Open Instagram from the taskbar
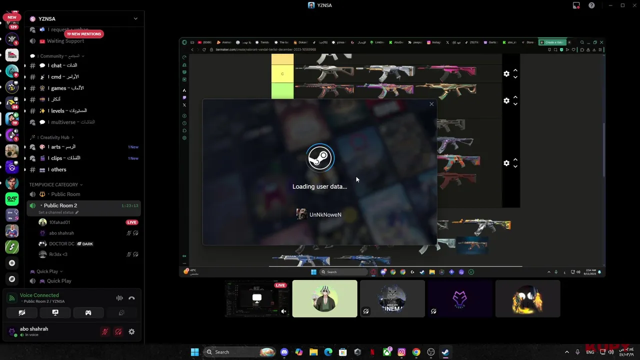The image size is (640, 360). click(x=401, y=352)
